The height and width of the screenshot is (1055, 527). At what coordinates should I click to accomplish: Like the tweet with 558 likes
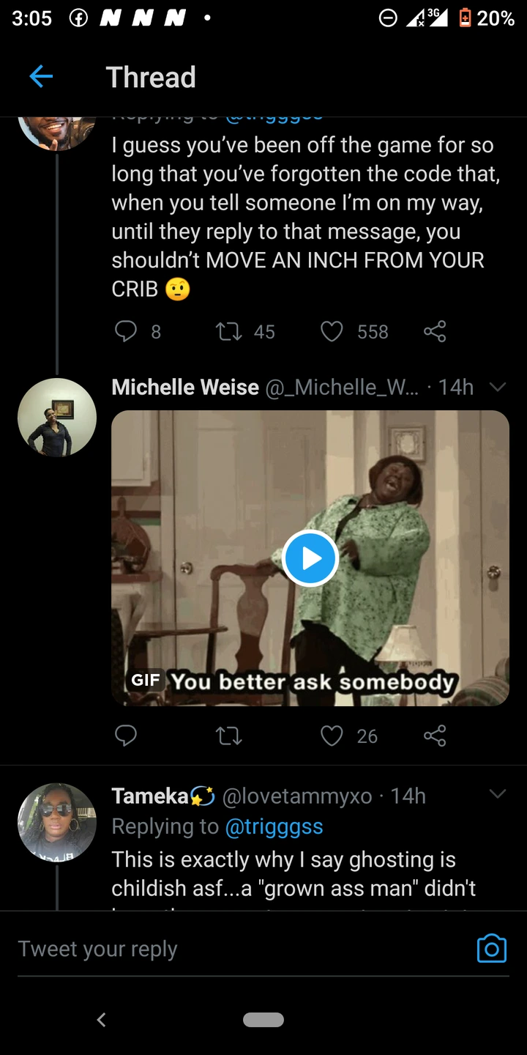(332, 332)
